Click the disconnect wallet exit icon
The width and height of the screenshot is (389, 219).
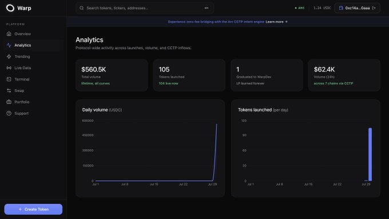(x=374, y=8)
